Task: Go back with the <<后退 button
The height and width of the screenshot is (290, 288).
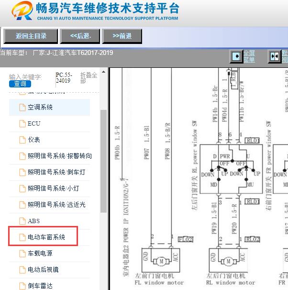Action: (80, 36)
